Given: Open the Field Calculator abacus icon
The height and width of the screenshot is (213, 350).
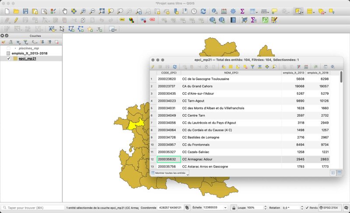Looking at the screenshot, I should 224,11.
